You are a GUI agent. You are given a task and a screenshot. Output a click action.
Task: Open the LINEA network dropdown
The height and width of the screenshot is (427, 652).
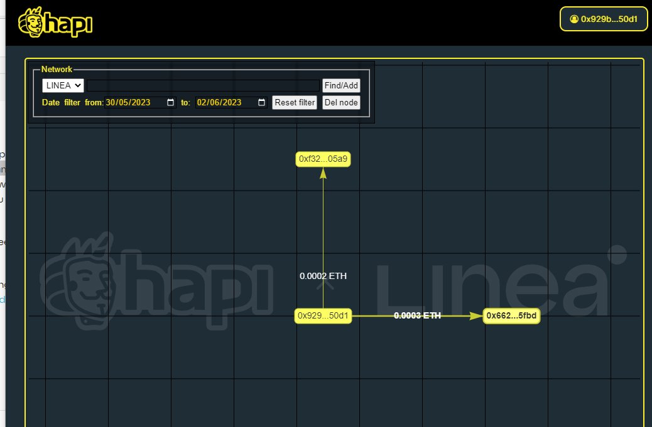point(63,85)
